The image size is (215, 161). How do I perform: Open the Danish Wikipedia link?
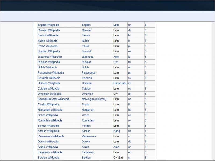pos(48,142)
